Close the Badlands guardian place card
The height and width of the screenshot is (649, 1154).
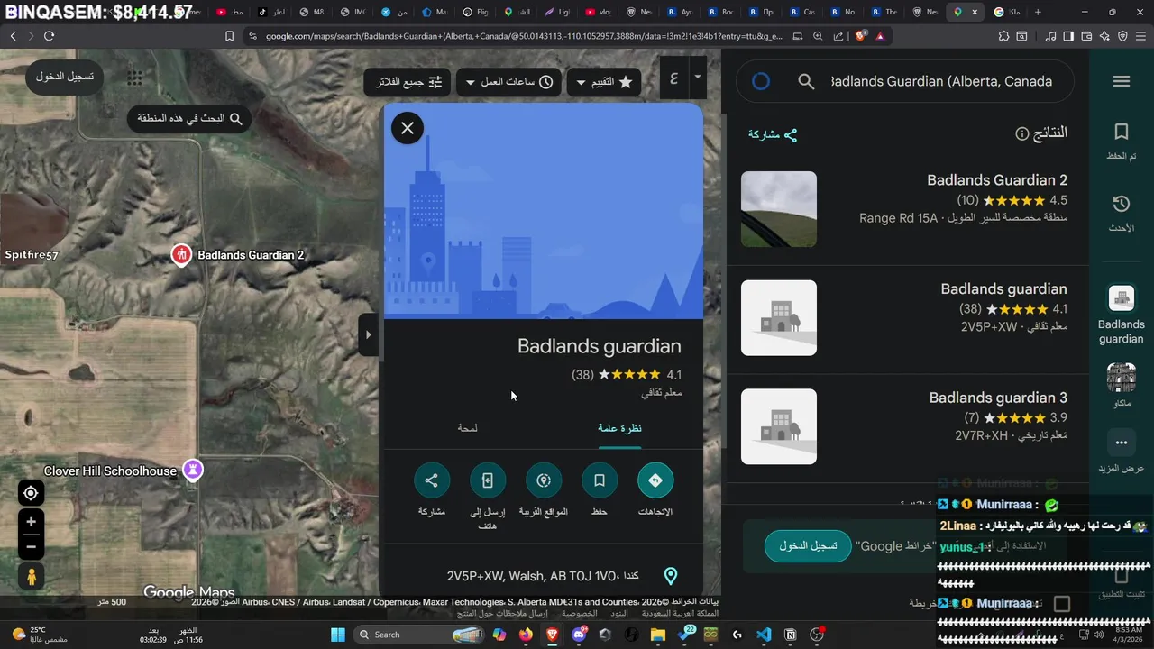click(x=408, y=128)
